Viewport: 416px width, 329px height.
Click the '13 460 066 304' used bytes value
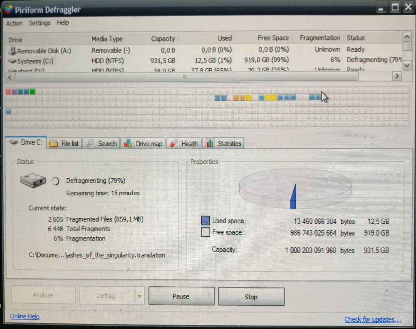pyautogui.click(x=315, y=221)
